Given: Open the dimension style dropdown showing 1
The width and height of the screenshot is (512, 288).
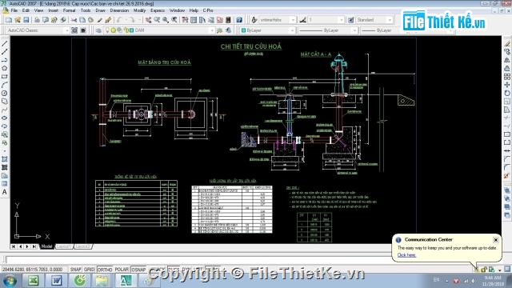Looking at the screenshot, I should pyautogui.click(x=341, y=20).
